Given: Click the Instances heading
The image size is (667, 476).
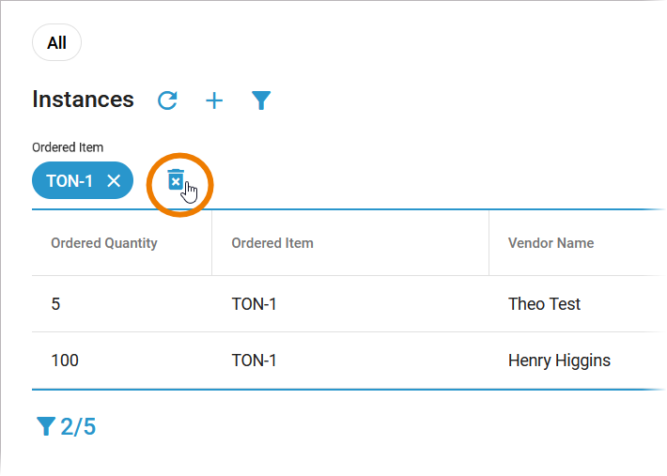Looking at the screenshot, I should [x=83, y=100].
